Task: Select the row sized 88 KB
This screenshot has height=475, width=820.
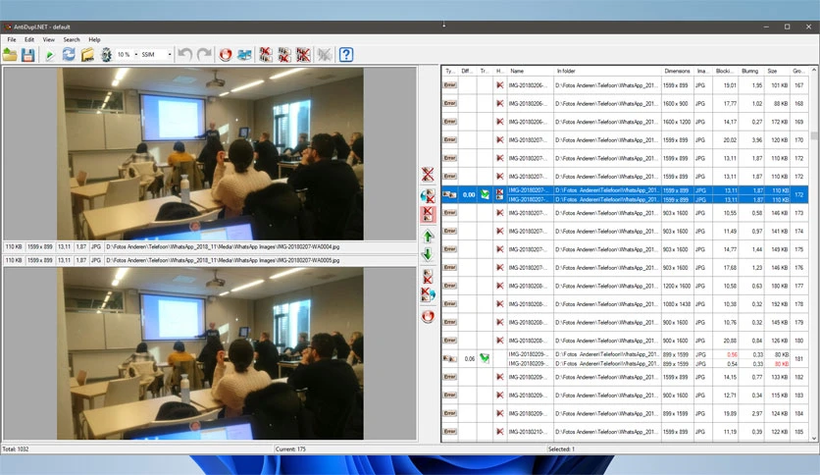Action: 625,103
